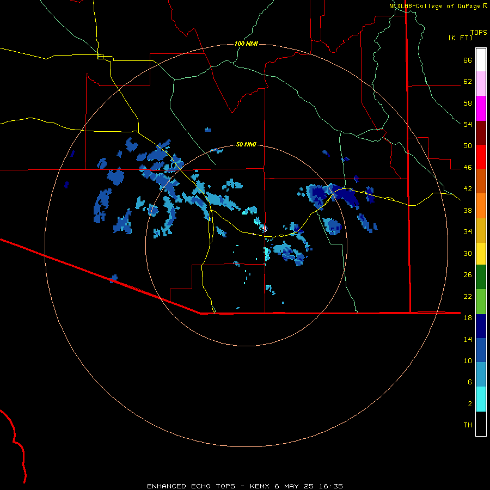Viewport: 490px width, 490px height.
Task: Click the light blue 6–10 legend swatch
Action: 481,375
